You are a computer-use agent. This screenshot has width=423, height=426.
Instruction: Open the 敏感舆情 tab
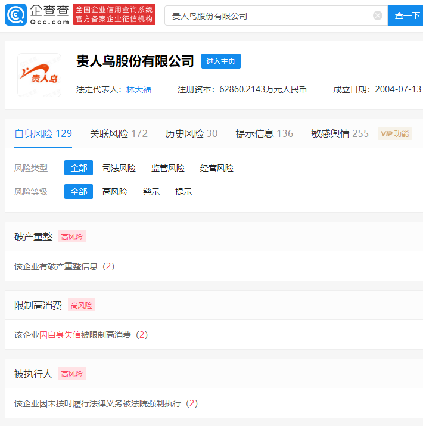tap(340, 133)
